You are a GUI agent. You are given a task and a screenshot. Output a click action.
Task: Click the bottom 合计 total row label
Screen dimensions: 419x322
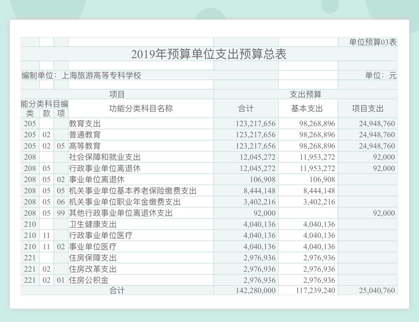(117, 290)
